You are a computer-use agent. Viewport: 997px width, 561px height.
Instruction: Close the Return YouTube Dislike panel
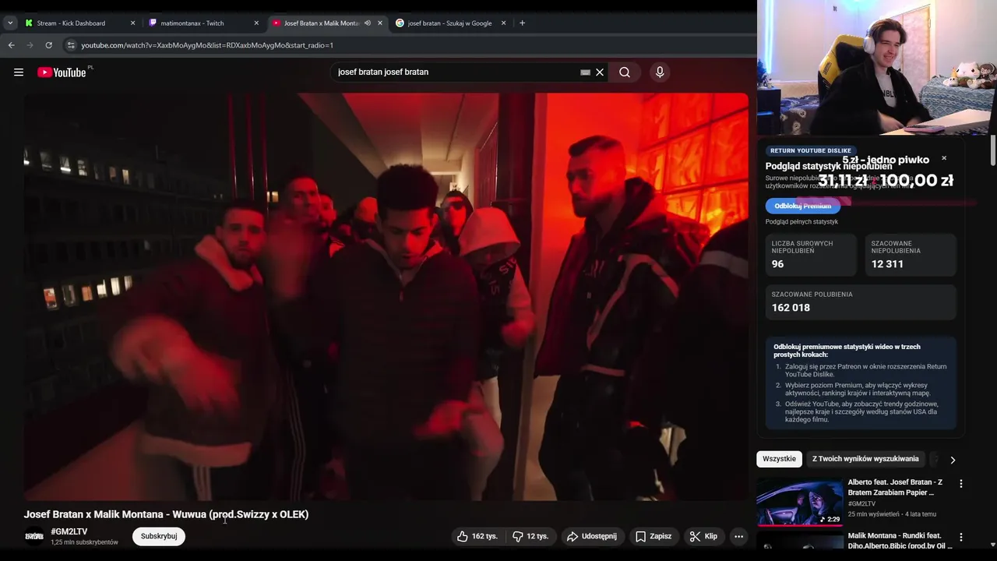944,158
